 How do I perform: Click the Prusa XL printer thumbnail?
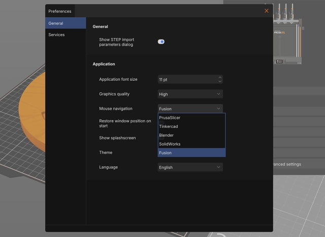click(287, 34)
